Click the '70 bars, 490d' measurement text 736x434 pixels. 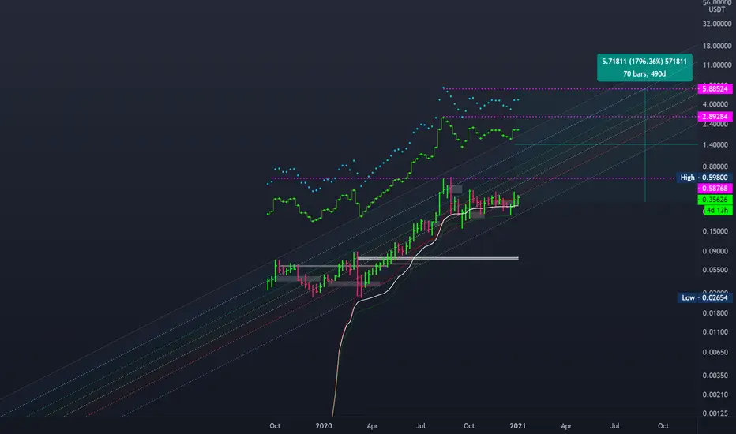click(x=644, y=73)
